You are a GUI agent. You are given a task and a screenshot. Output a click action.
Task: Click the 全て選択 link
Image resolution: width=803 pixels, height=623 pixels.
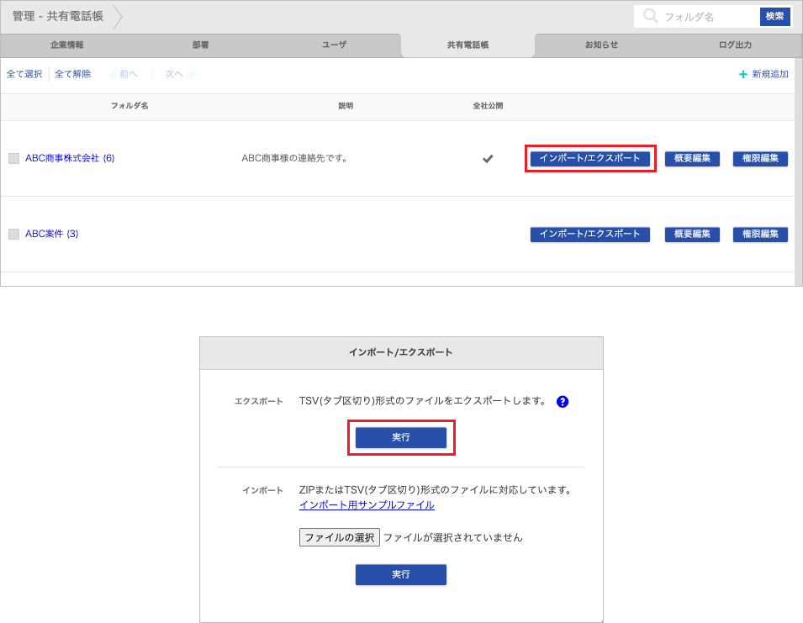[x=24, y=74]
